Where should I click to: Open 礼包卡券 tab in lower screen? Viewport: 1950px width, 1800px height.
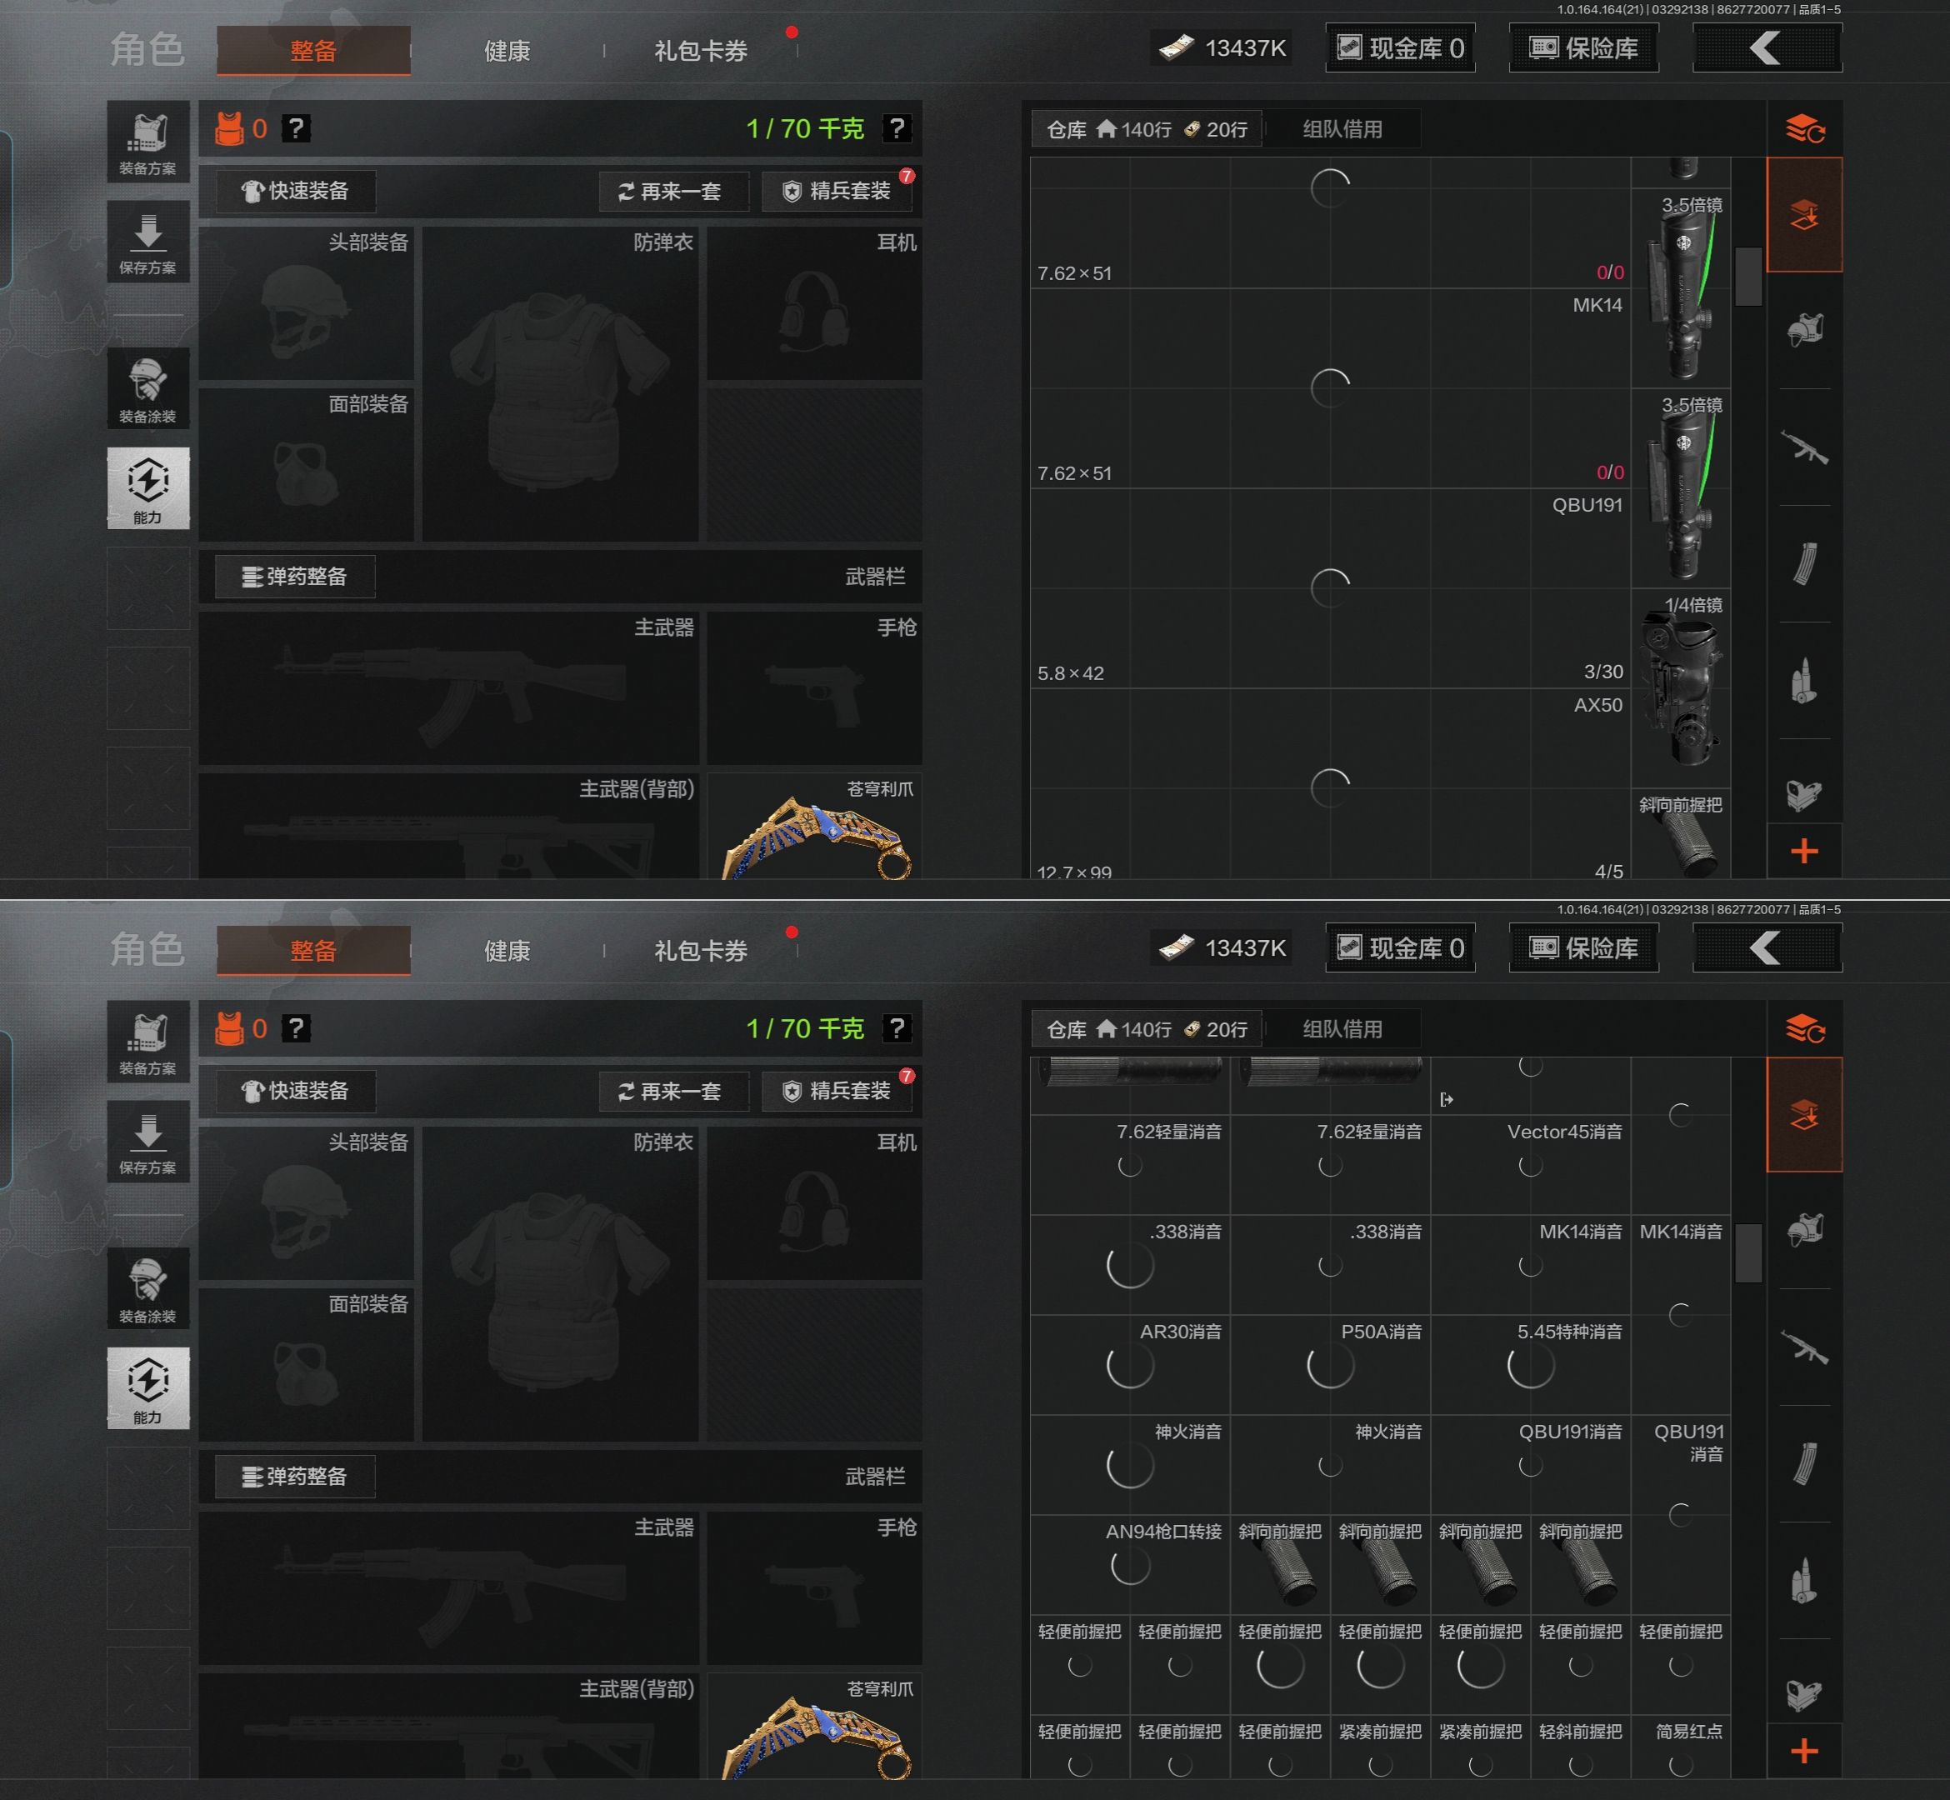[x=700, y=951]
